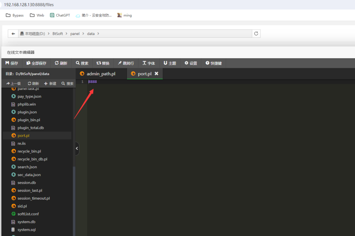Open the Replace (替换) tool

coord(103,63)
